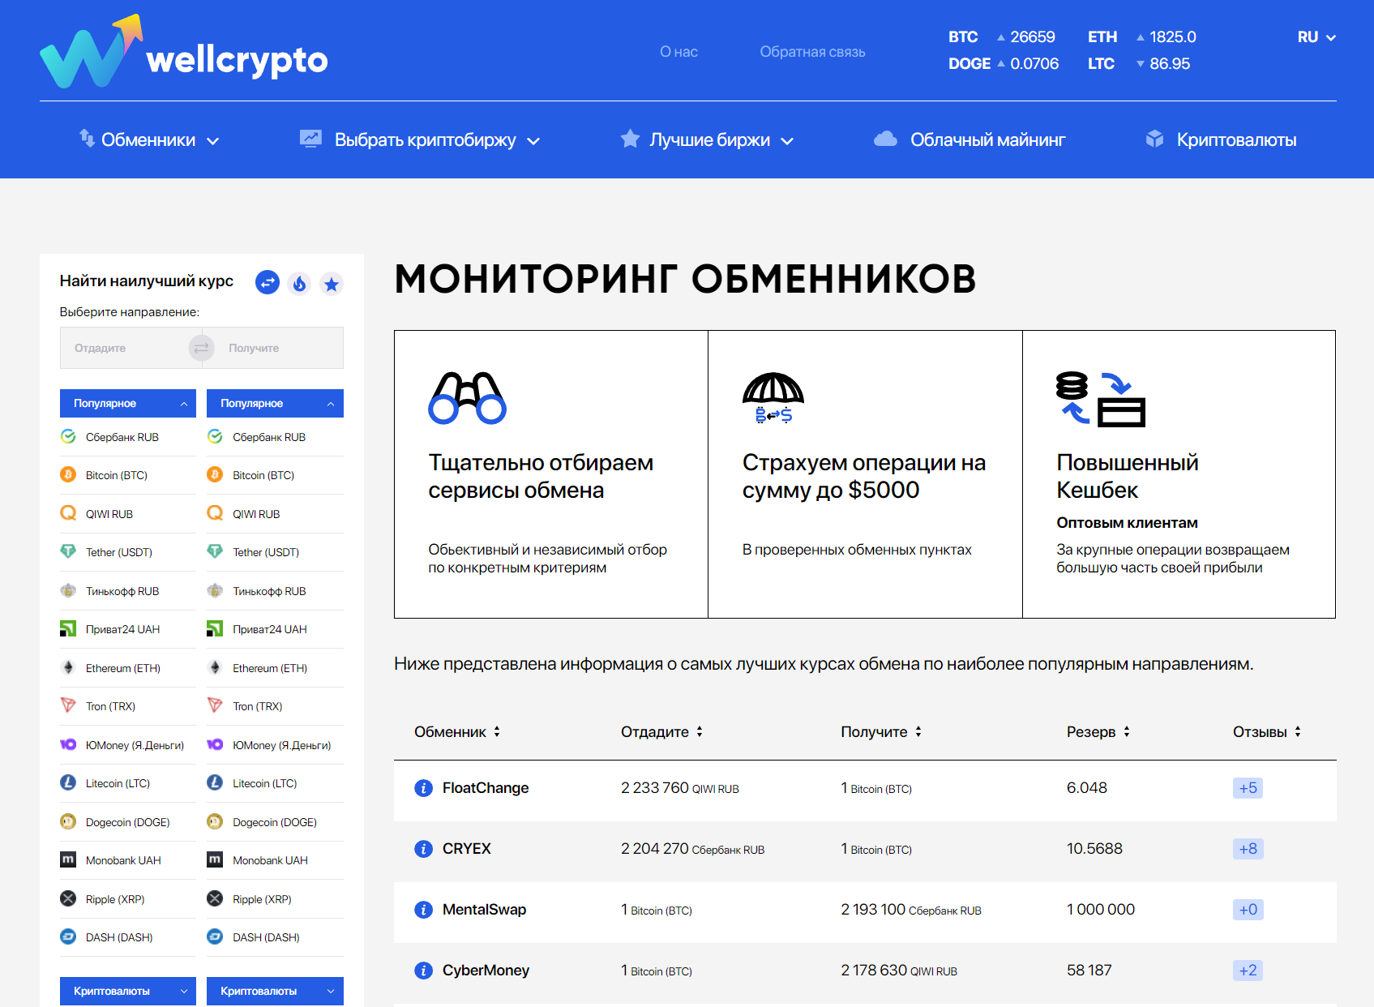Expand the Выбрать криптобиржу menu

tap(419, 139)
